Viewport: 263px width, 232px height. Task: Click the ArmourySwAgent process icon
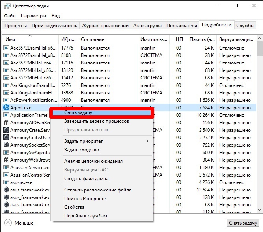(6, 153)
